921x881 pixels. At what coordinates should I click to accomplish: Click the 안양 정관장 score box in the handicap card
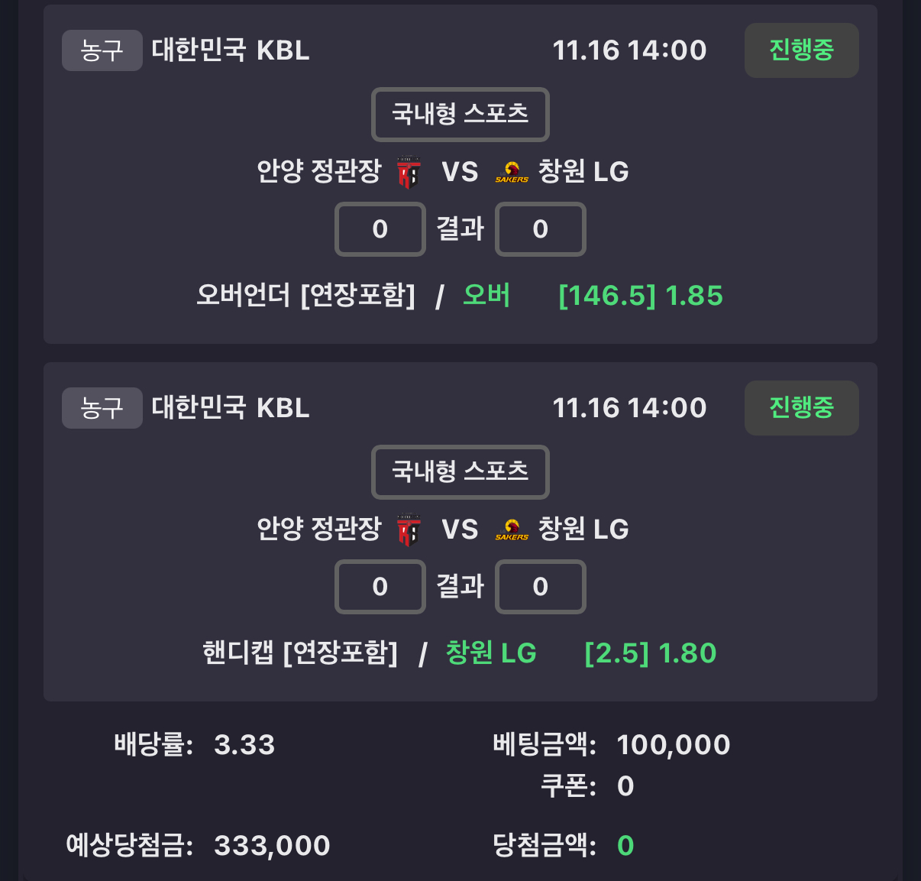(380, 587)
